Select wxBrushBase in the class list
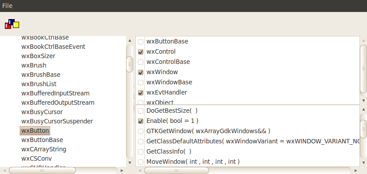 (41, 75)
